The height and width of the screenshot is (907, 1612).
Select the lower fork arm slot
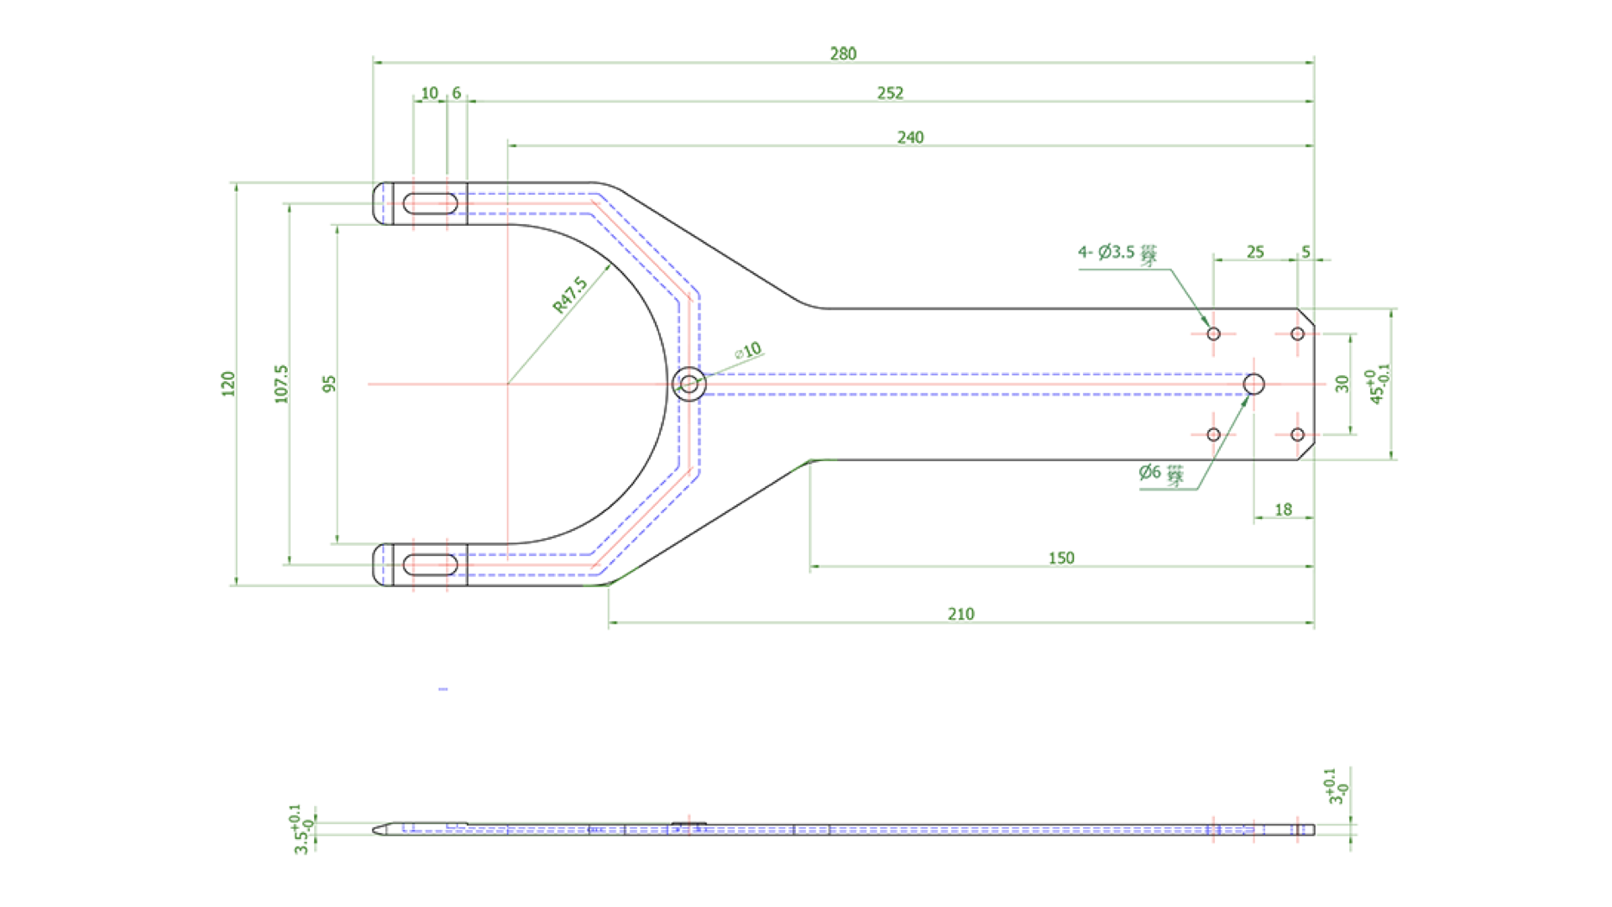(x=431, y=564)
